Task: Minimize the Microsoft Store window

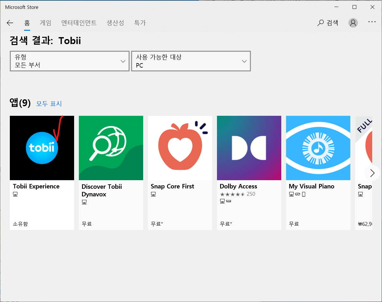Action: coord(336,7)
